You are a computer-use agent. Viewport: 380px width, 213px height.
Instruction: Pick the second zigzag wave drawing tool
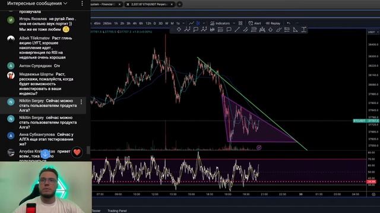click(204, 30)
